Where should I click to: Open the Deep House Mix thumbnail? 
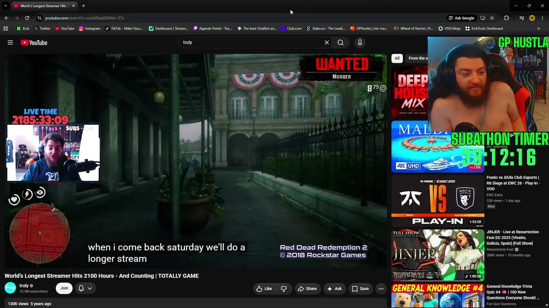pos(410,92)
